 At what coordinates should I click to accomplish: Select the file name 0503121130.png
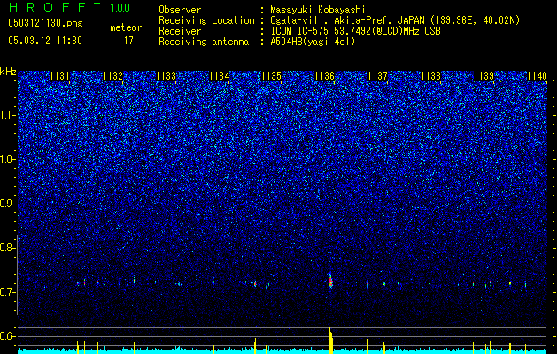[x=45, y=24]
